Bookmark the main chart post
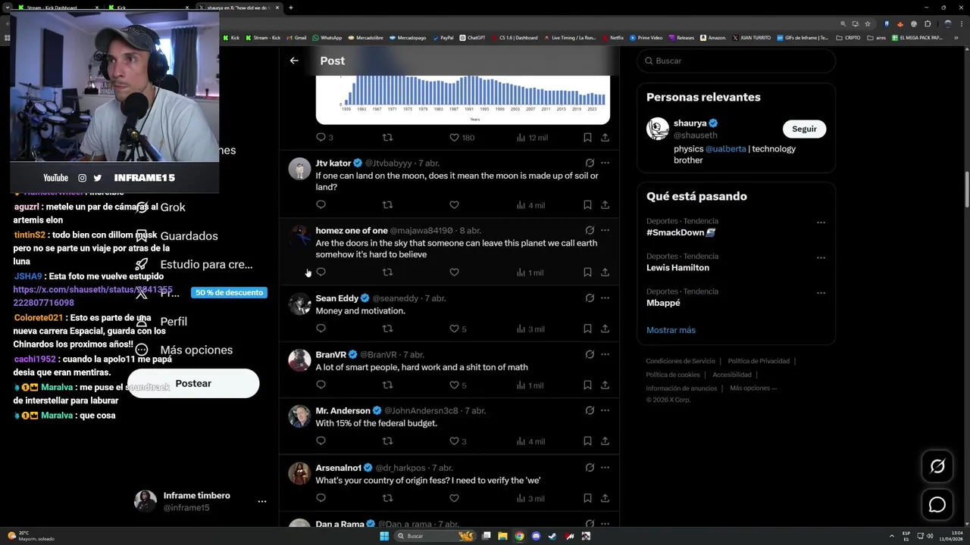This screenshot has height=545, width=970. click(587, 138)
